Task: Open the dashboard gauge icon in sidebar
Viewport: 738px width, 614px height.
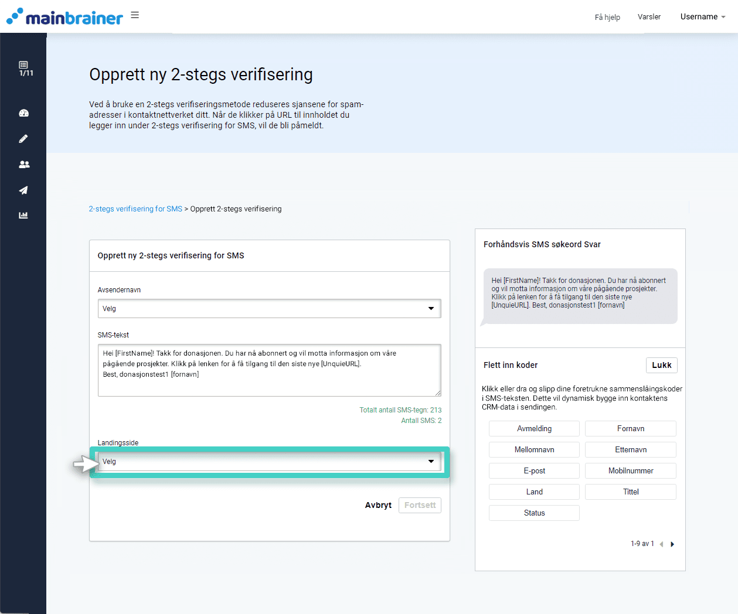Action: 24,113
